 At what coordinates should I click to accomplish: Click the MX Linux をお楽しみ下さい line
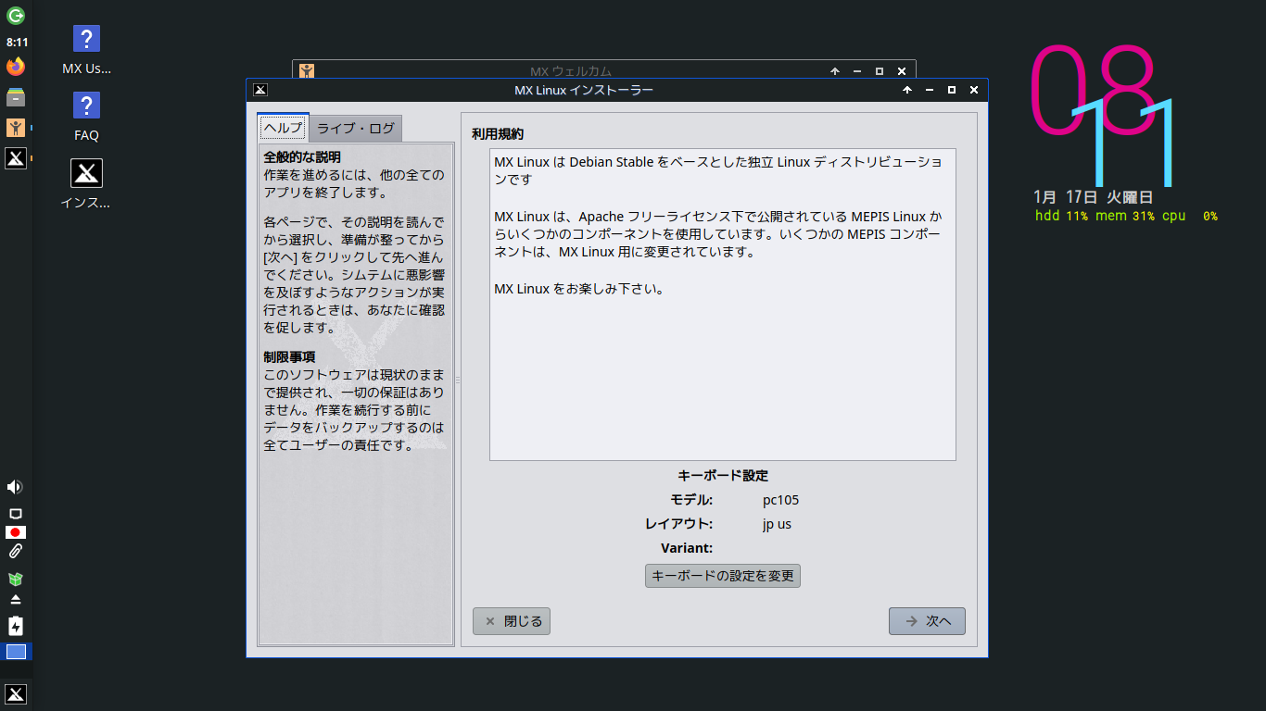pos(579,289)
